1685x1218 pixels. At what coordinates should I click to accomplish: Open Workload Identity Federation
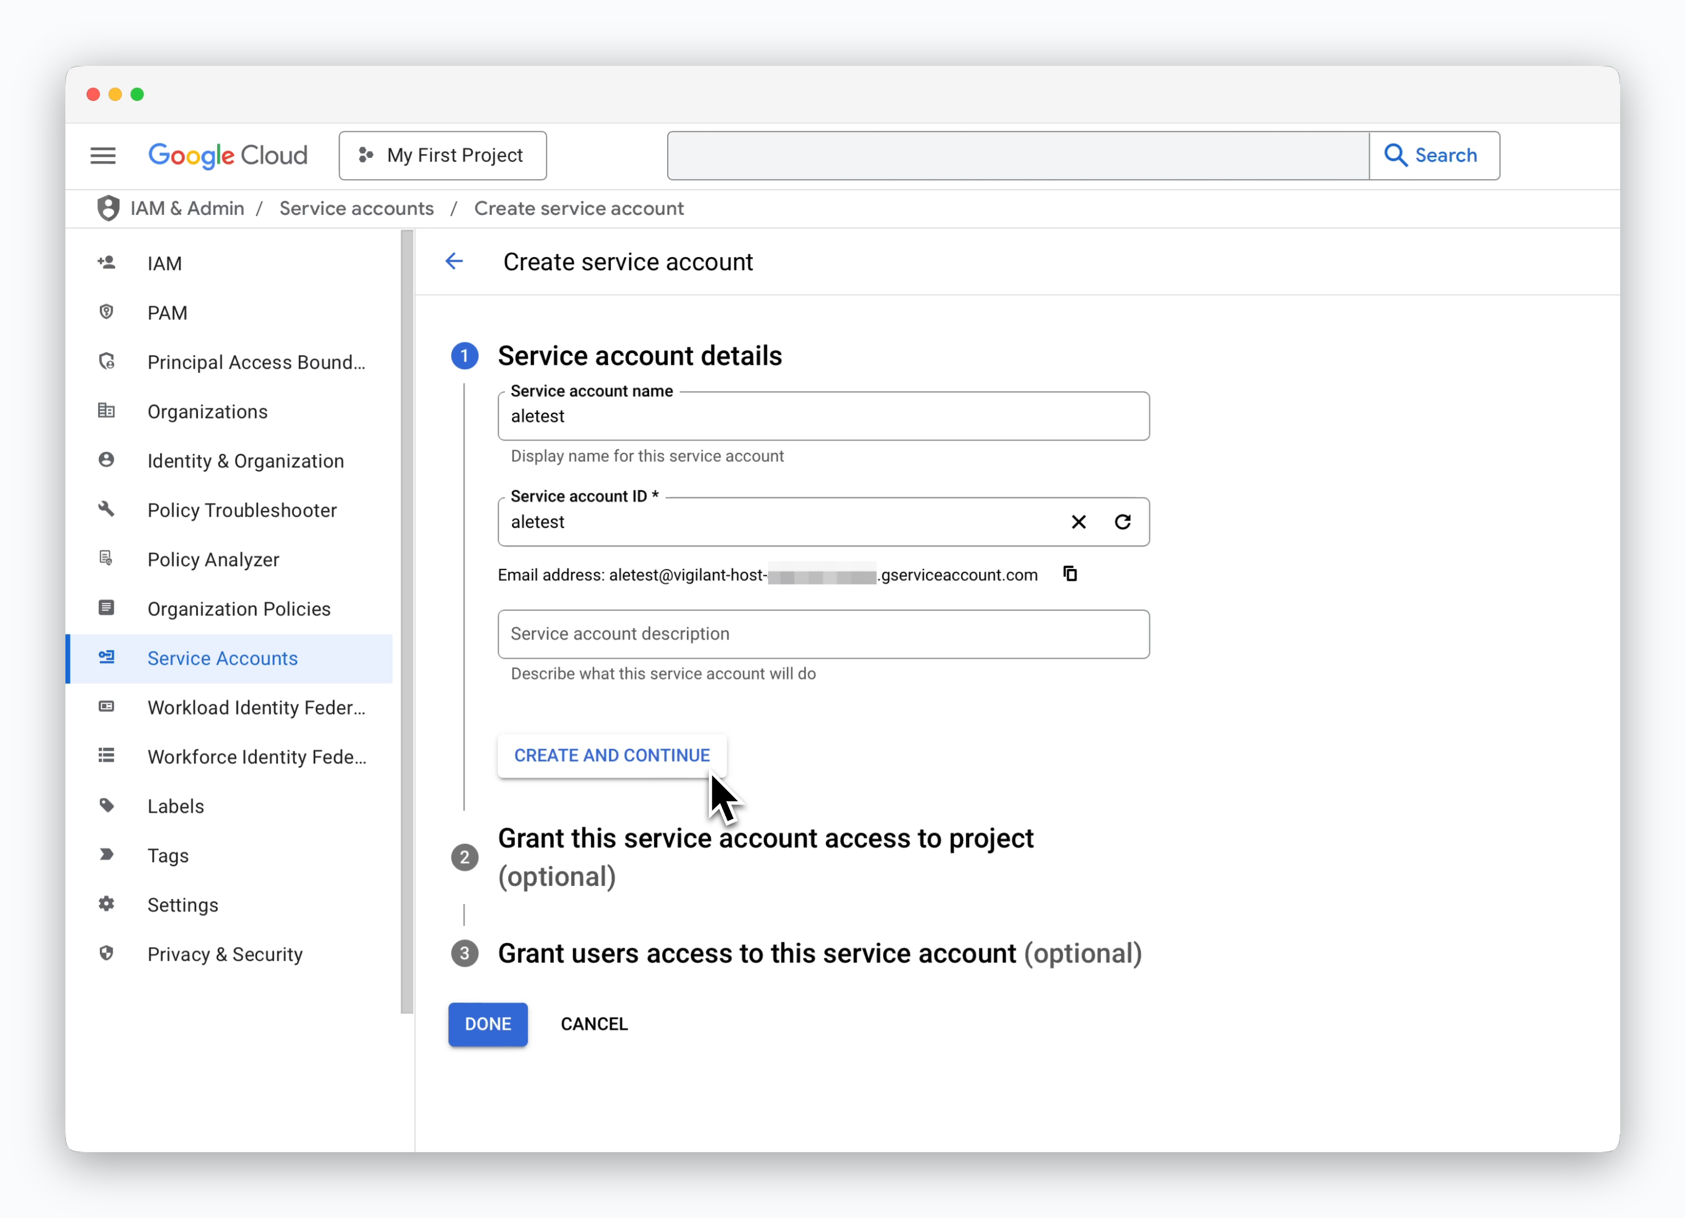pyautogui.click(x=229, y=708)
